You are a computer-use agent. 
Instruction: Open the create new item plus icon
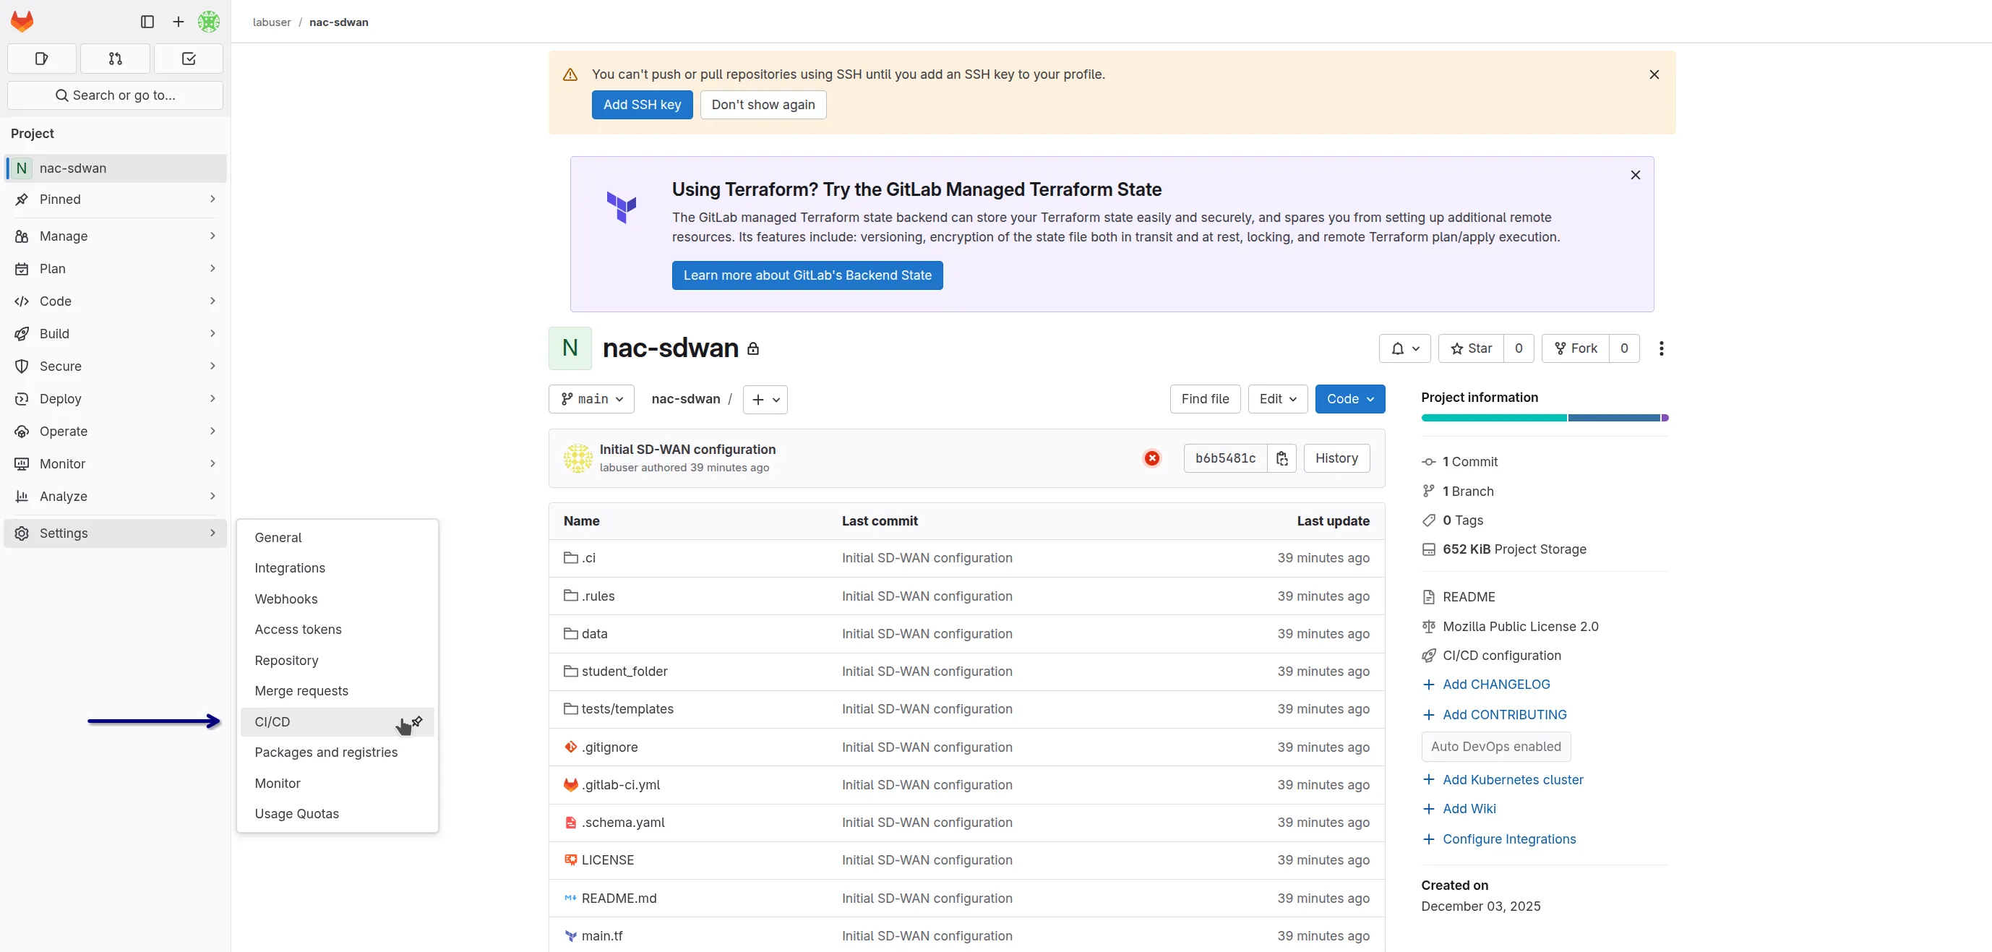pyautogui.click(x=177, y=22)
